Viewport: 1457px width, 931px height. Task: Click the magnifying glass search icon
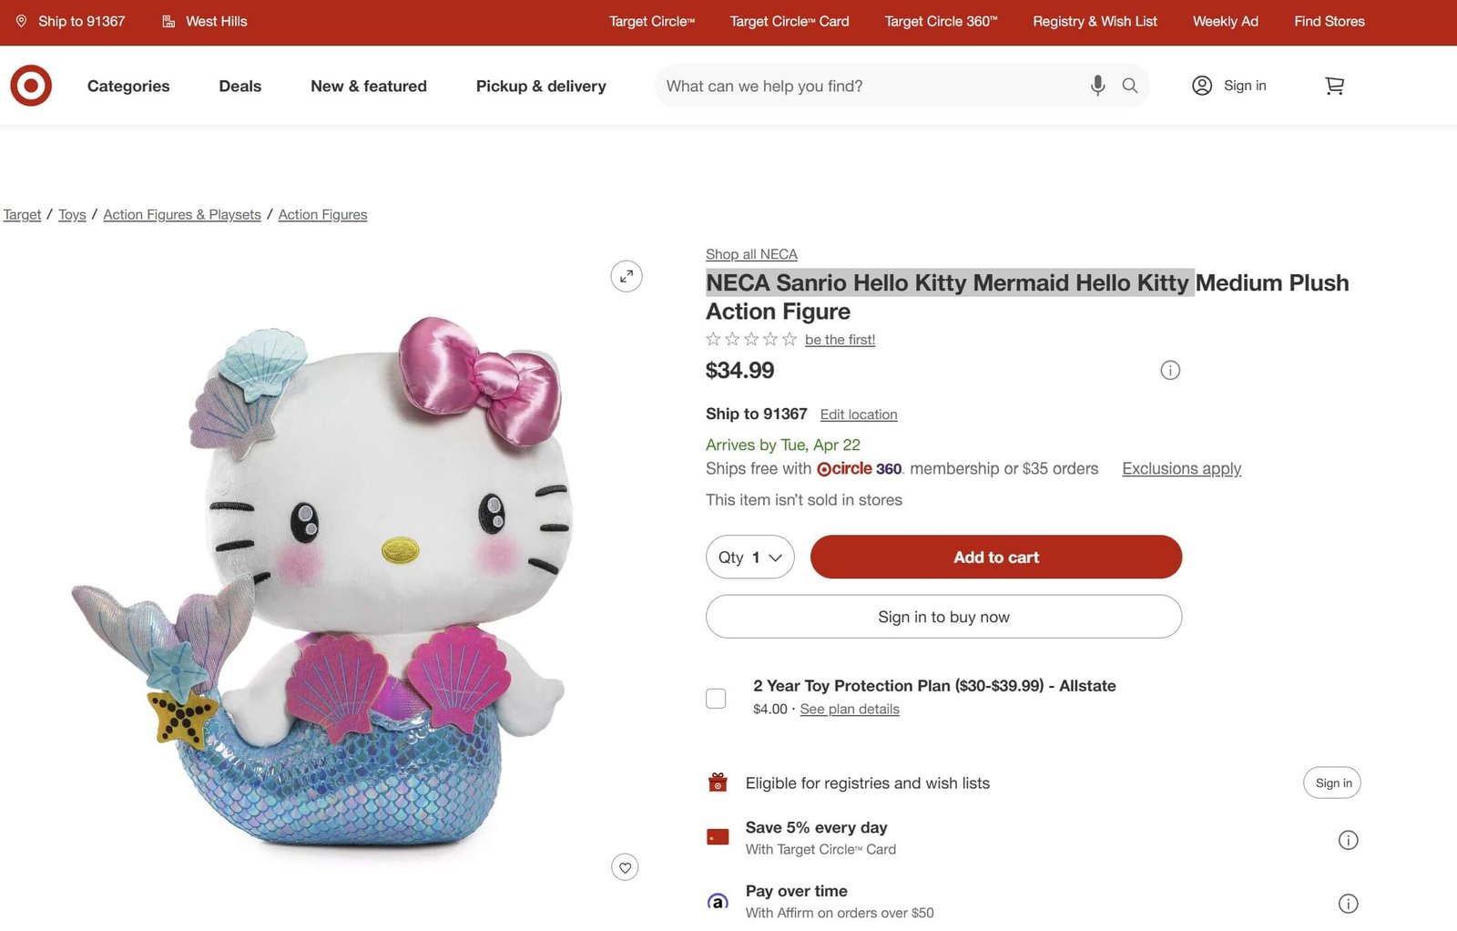(1130, 86)
